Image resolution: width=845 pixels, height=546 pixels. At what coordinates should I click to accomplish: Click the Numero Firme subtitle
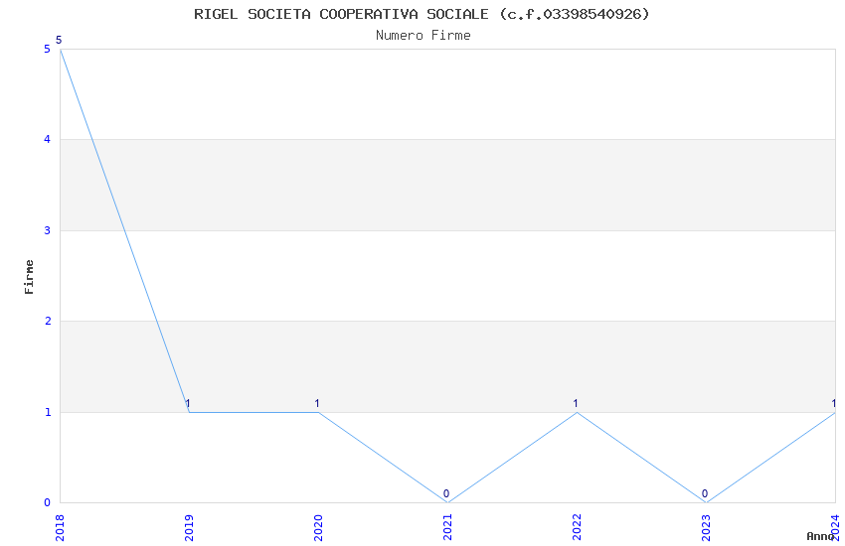422,36
